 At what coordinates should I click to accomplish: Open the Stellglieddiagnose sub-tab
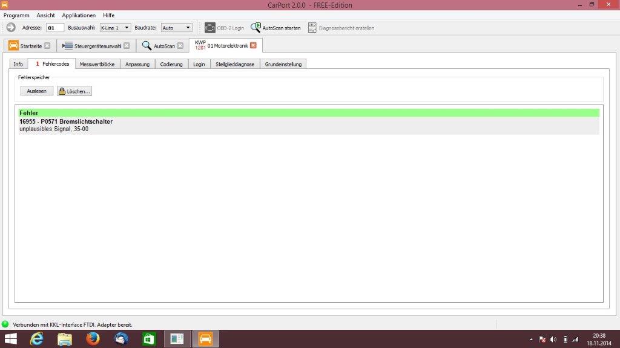235,64
